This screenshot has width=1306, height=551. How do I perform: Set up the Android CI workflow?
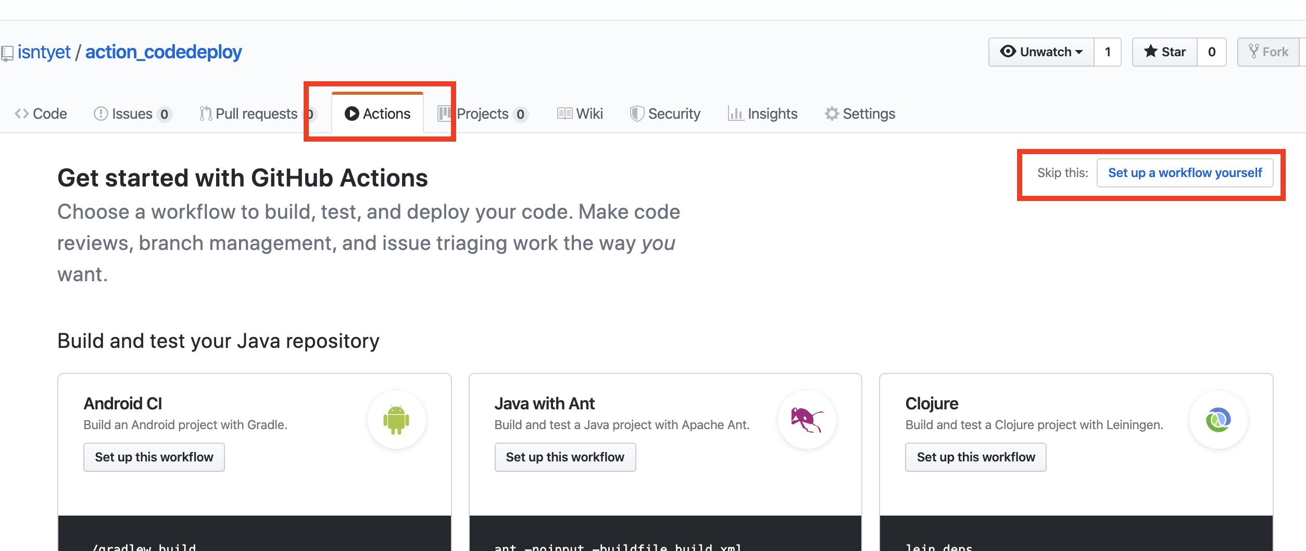[154, 457]
